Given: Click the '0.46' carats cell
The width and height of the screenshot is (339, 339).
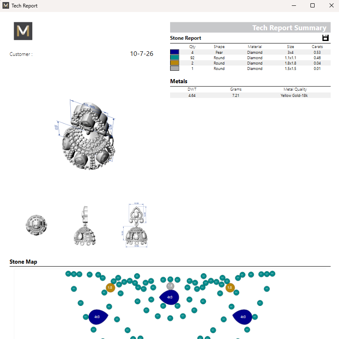Looking at the screenshot, I should 317,58.
